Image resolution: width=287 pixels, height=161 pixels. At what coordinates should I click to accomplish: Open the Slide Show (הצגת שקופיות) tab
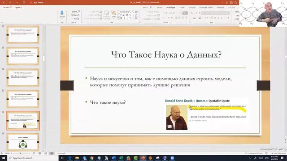click(206, 7)
